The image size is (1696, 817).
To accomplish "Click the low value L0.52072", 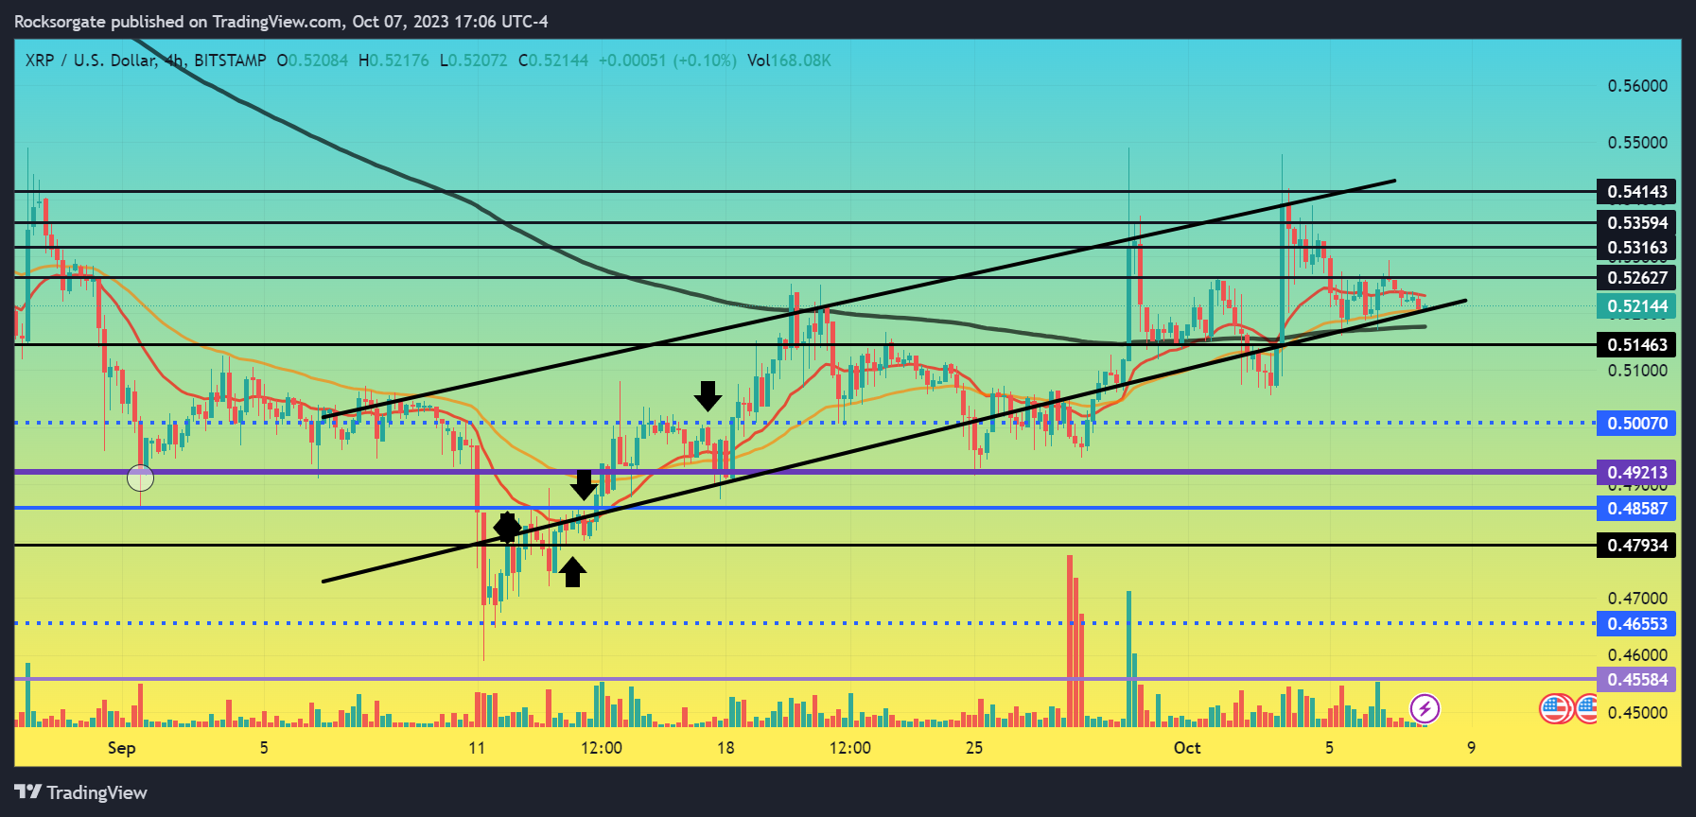I will tap(474, 61).
